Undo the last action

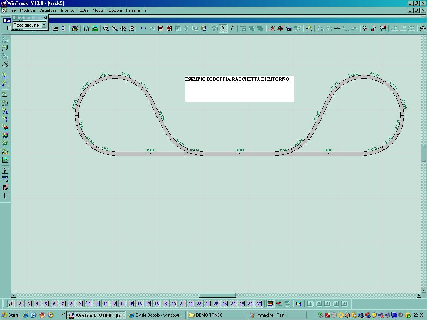point(143,28)
